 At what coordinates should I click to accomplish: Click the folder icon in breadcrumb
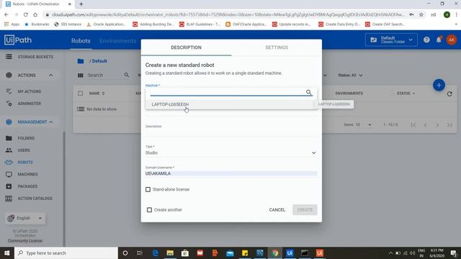81,61
